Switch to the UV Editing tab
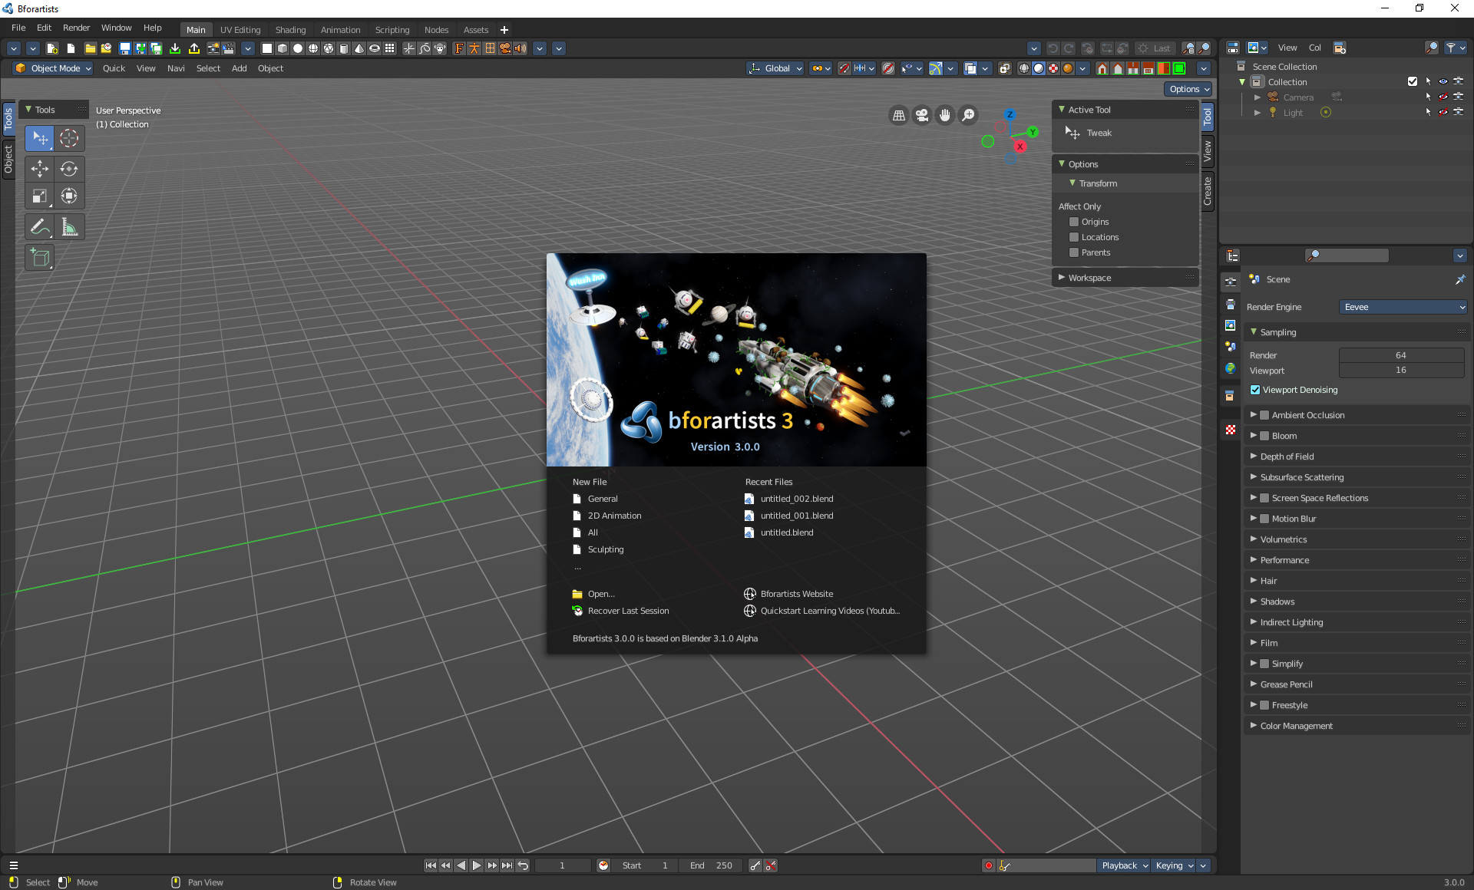Viewport: 1474px width, 890px height. pos(240,30)
